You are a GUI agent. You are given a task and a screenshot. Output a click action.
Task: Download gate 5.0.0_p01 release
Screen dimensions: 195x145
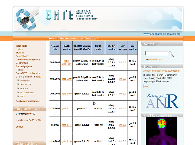point(67,63)
